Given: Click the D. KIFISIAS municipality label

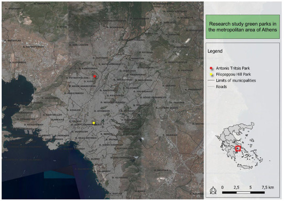Looking at the screenshot, I should click(146, 52).
